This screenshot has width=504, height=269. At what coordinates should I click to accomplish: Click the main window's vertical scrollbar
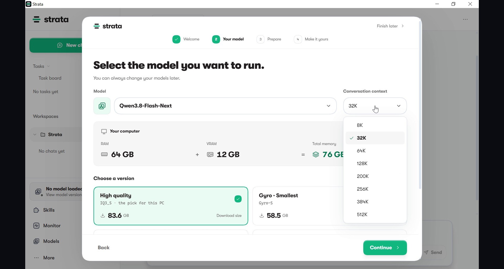click(x=477, y=128)
